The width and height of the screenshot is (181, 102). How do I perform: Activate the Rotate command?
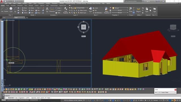point(31,8)
